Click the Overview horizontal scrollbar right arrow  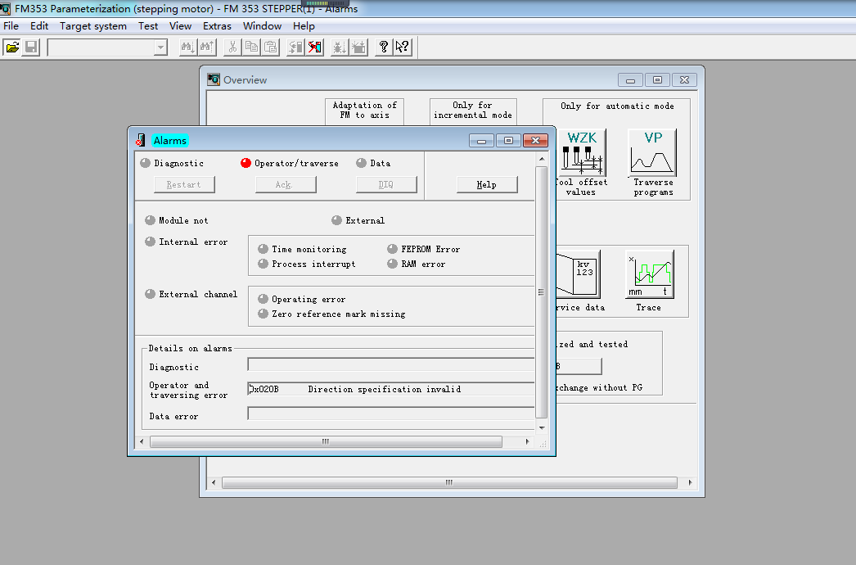click(690, 482)
